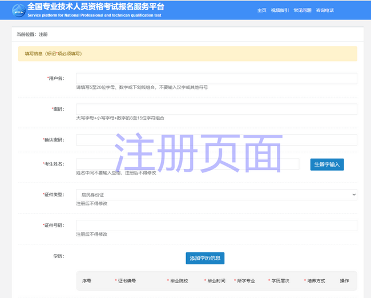This screenshot has width=371, height=298.
Task: Open the 常见问题 navigation link
Action: pyautogui.click(x=302, y=10)
